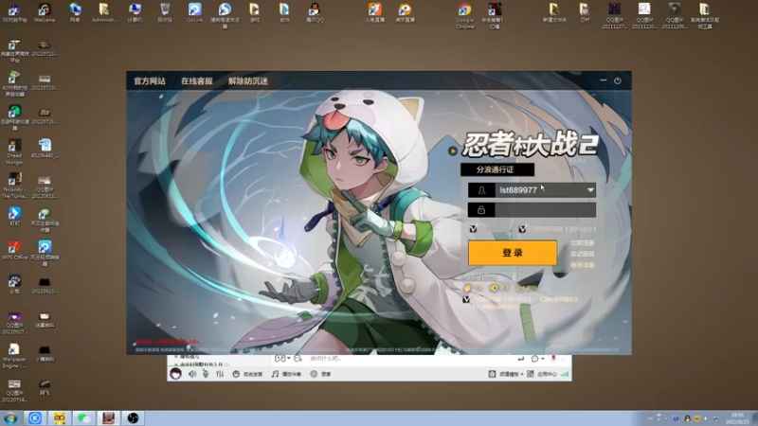Open the recycle bin desktop icon
This screenshot has width=758, height=426.
(165, 12)
